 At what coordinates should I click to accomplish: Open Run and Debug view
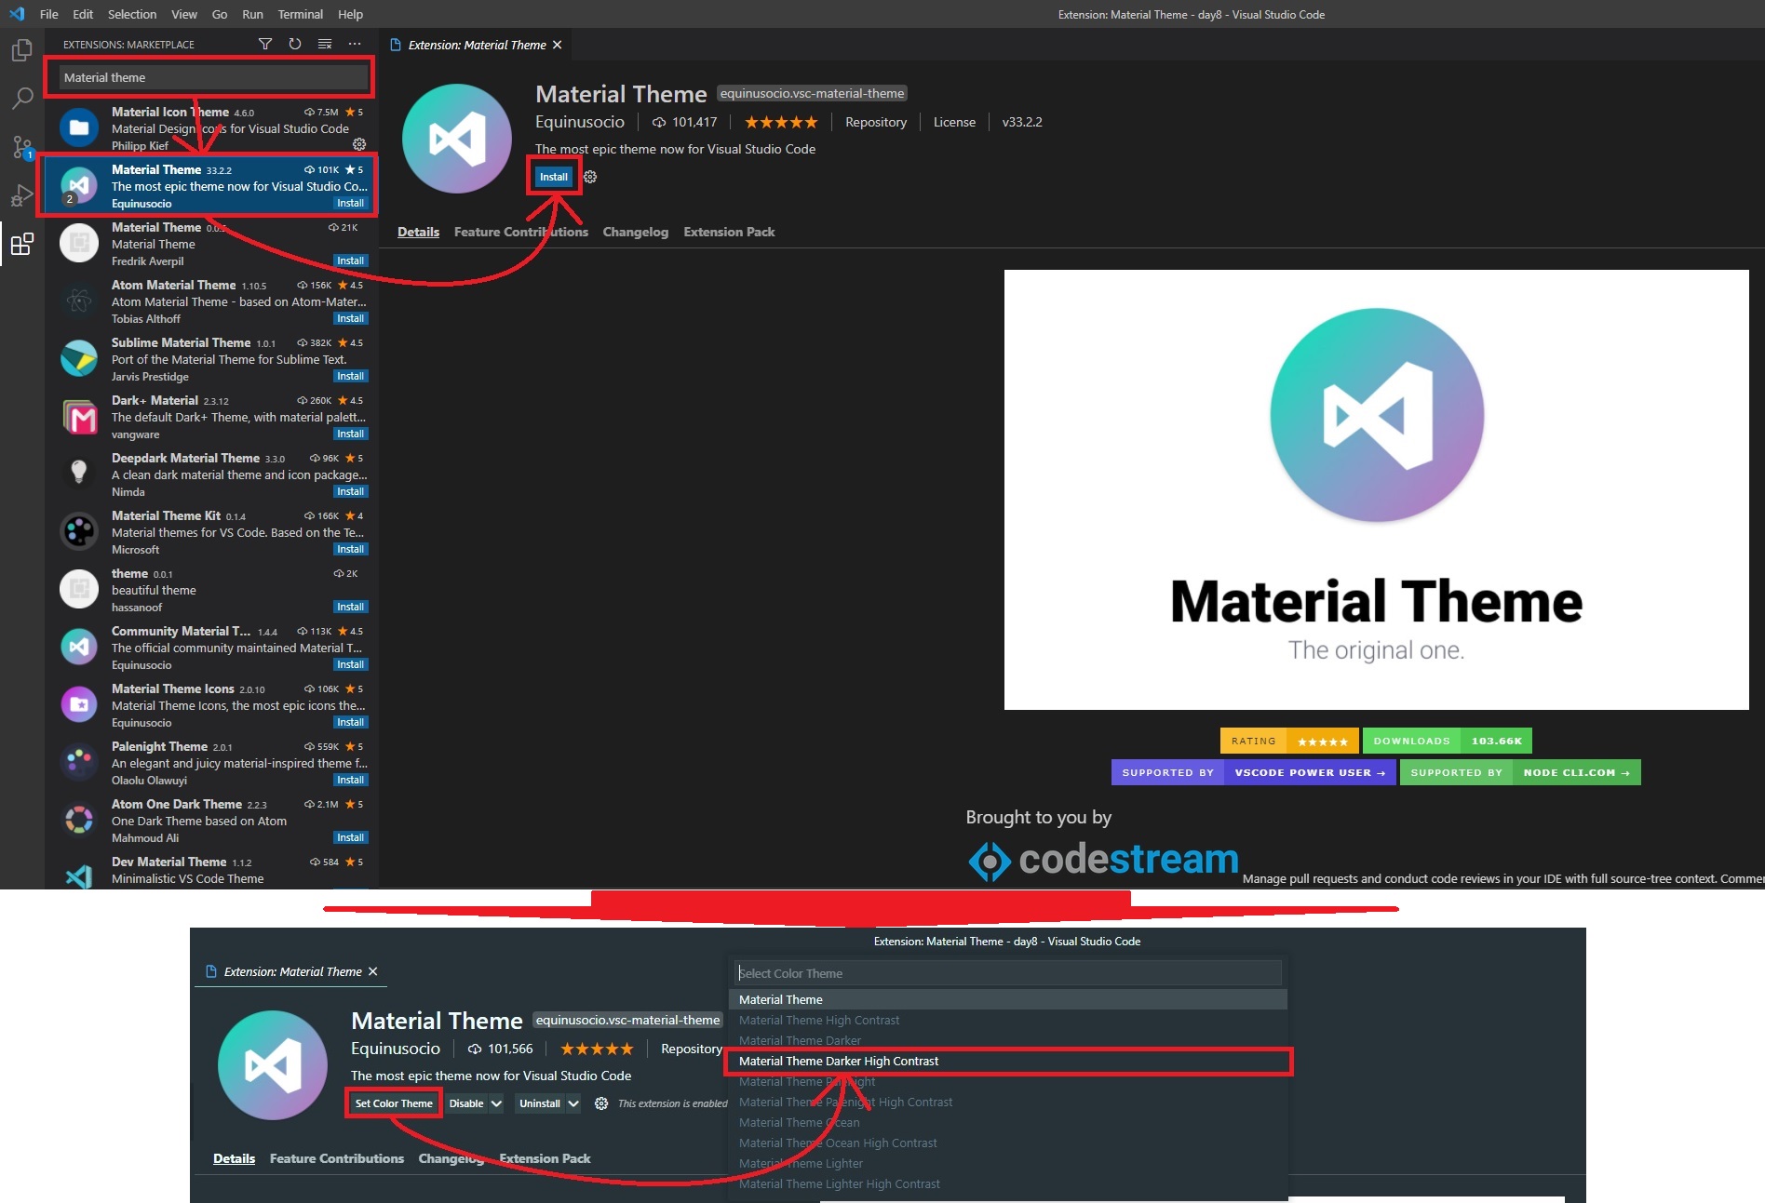click(x=21, y=195)
